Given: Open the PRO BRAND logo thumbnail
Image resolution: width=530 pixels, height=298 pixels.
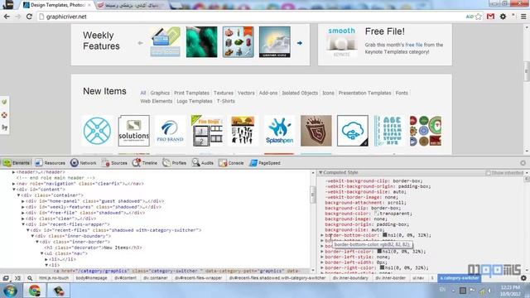Looking at the screenshot, I should pyautogui.click(x=170, y=131).
